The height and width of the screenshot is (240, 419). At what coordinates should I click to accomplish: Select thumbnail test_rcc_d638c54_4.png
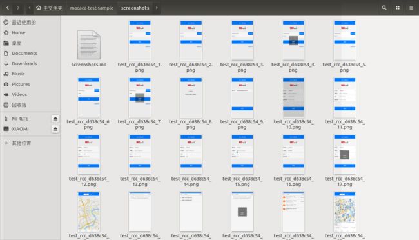(293, 41)
